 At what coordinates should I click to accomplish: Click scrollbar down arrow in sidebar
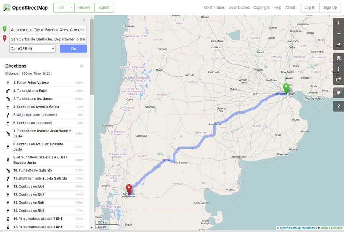click(92, 228)
